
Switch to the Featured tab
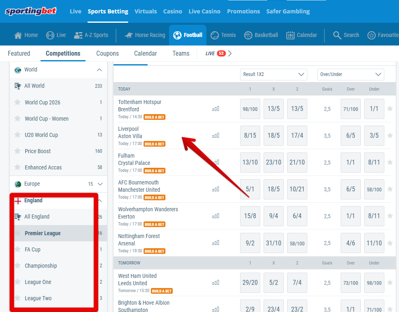pyautogui.click(x=19, y=54)
